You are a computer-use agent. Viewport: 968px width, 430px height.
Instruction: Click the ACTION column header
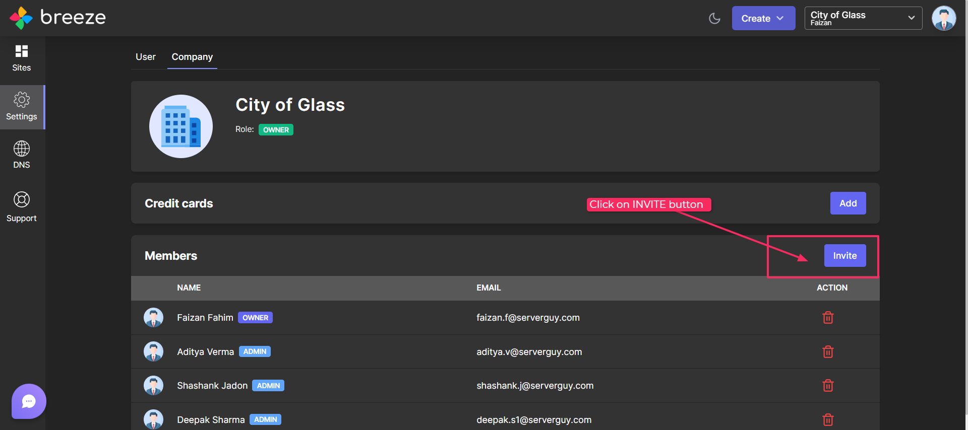[x=832, y=288]
